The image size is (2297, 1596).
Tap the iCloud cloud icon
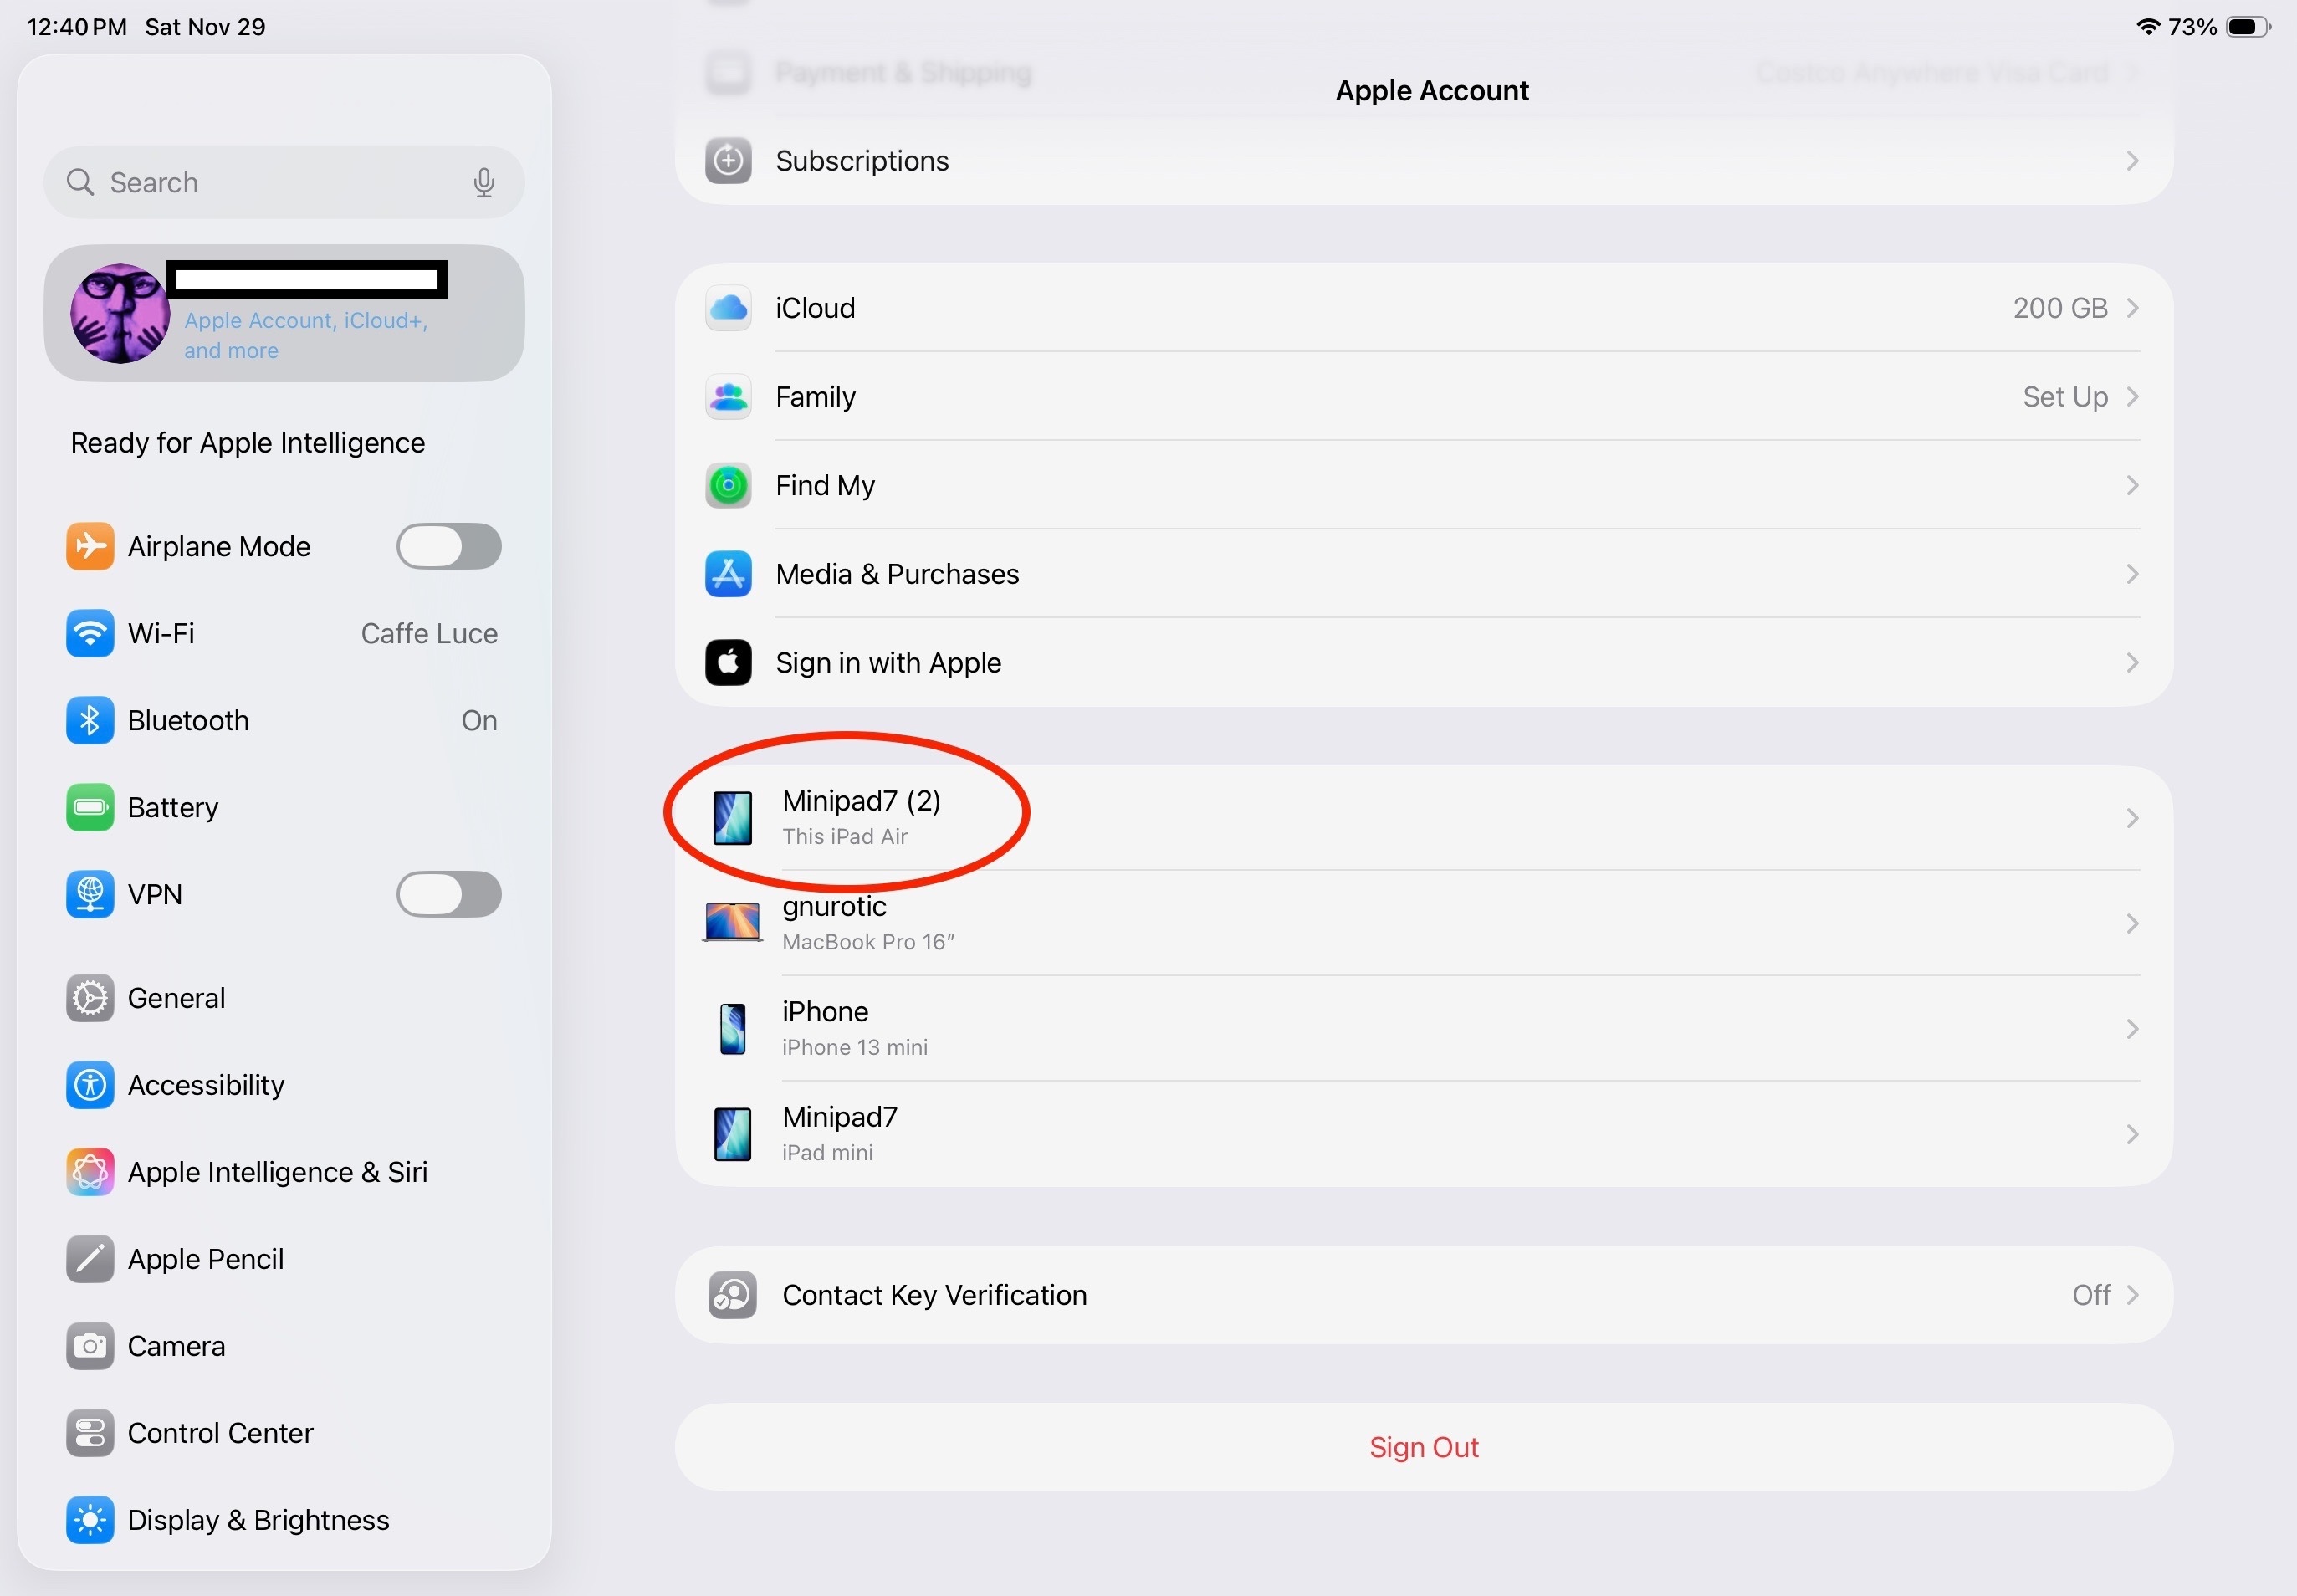click(728, 308)
